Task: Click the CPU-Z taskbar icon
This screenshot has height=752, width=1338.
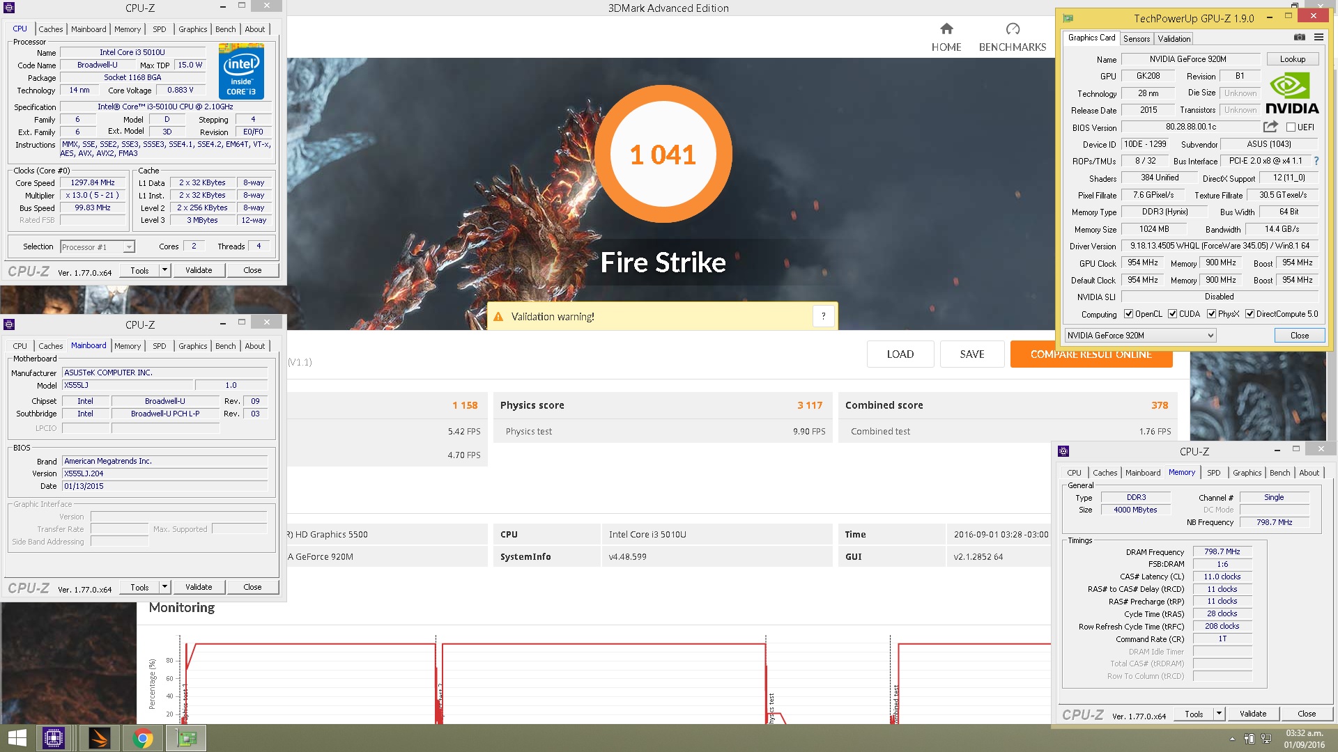Action: 54,738
